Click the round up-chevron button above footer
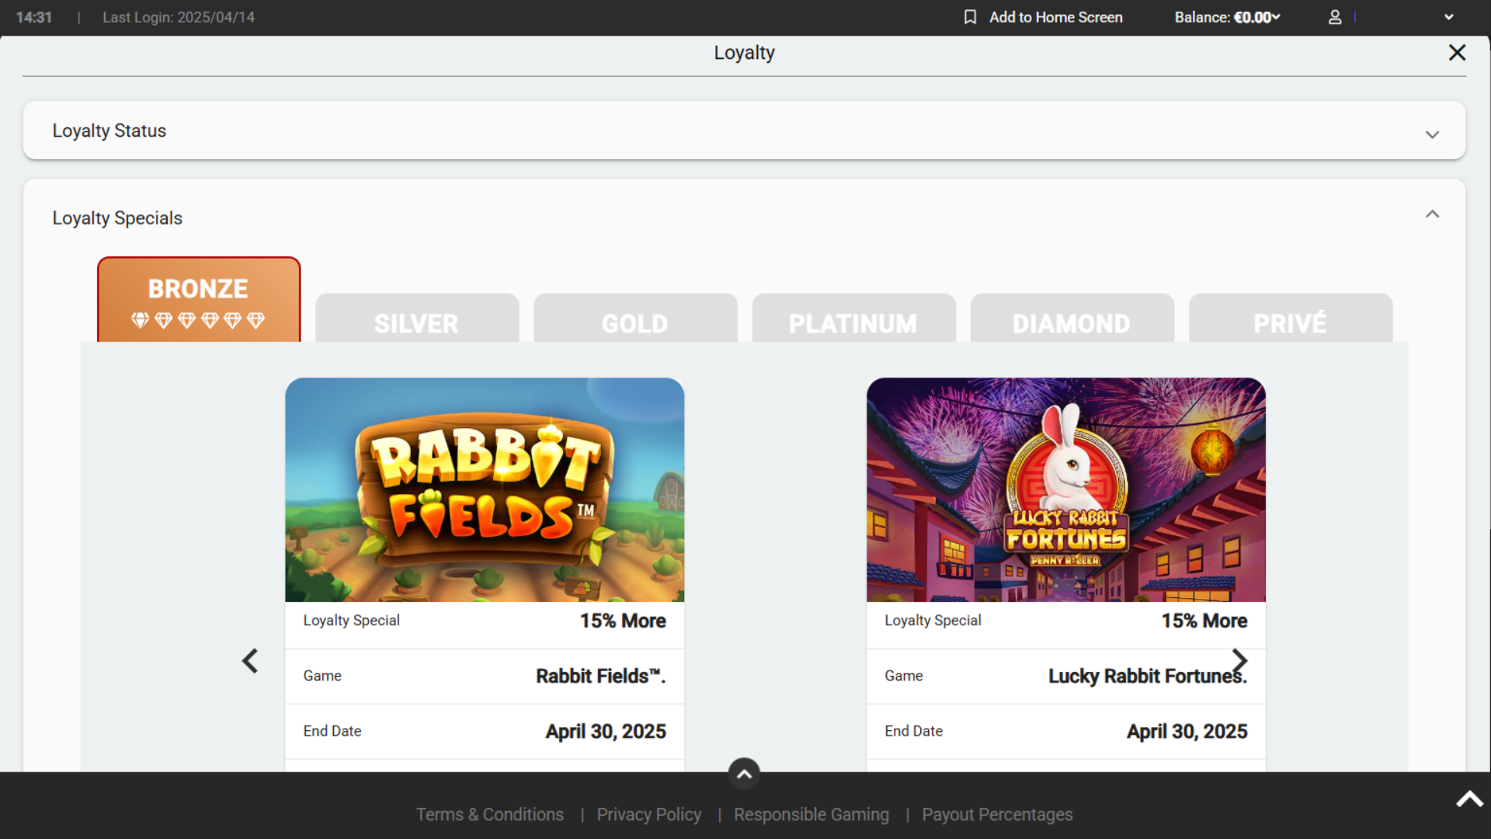The height and width of the screenshot is (839, 1491). (x=744, y=774)
